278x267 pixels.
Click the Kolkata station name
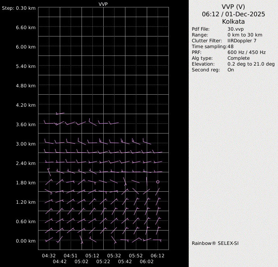(233, 21)
